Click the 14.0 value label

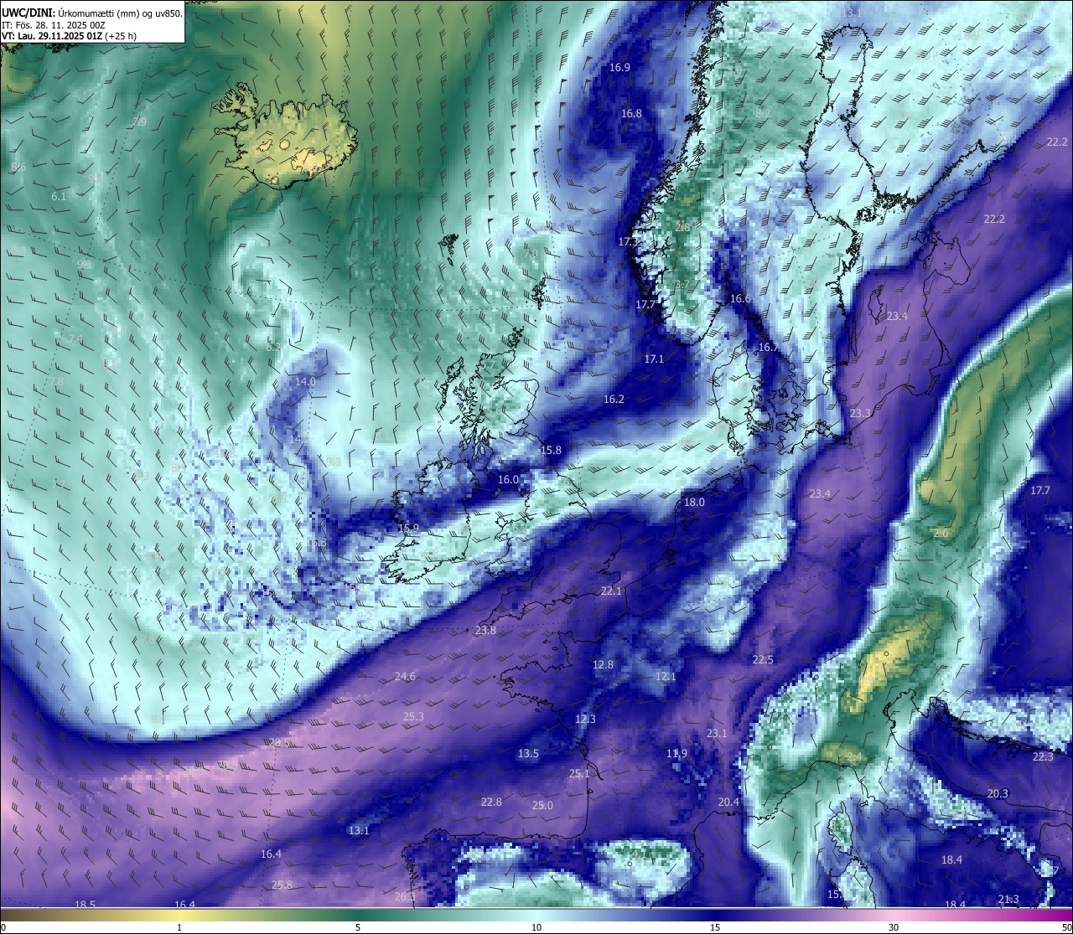click(x=305, y=381)
